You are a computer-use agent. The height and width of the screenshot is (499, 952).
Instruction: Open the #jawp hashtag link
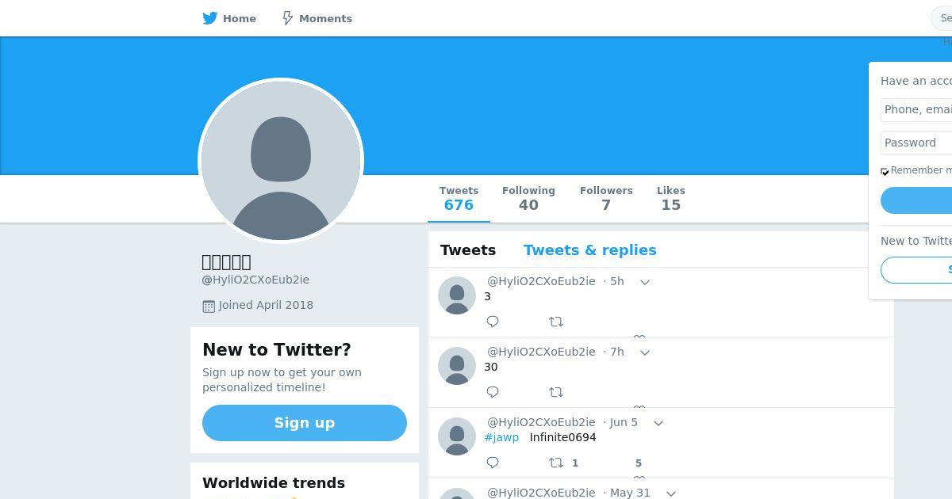[x=501, y=437]
